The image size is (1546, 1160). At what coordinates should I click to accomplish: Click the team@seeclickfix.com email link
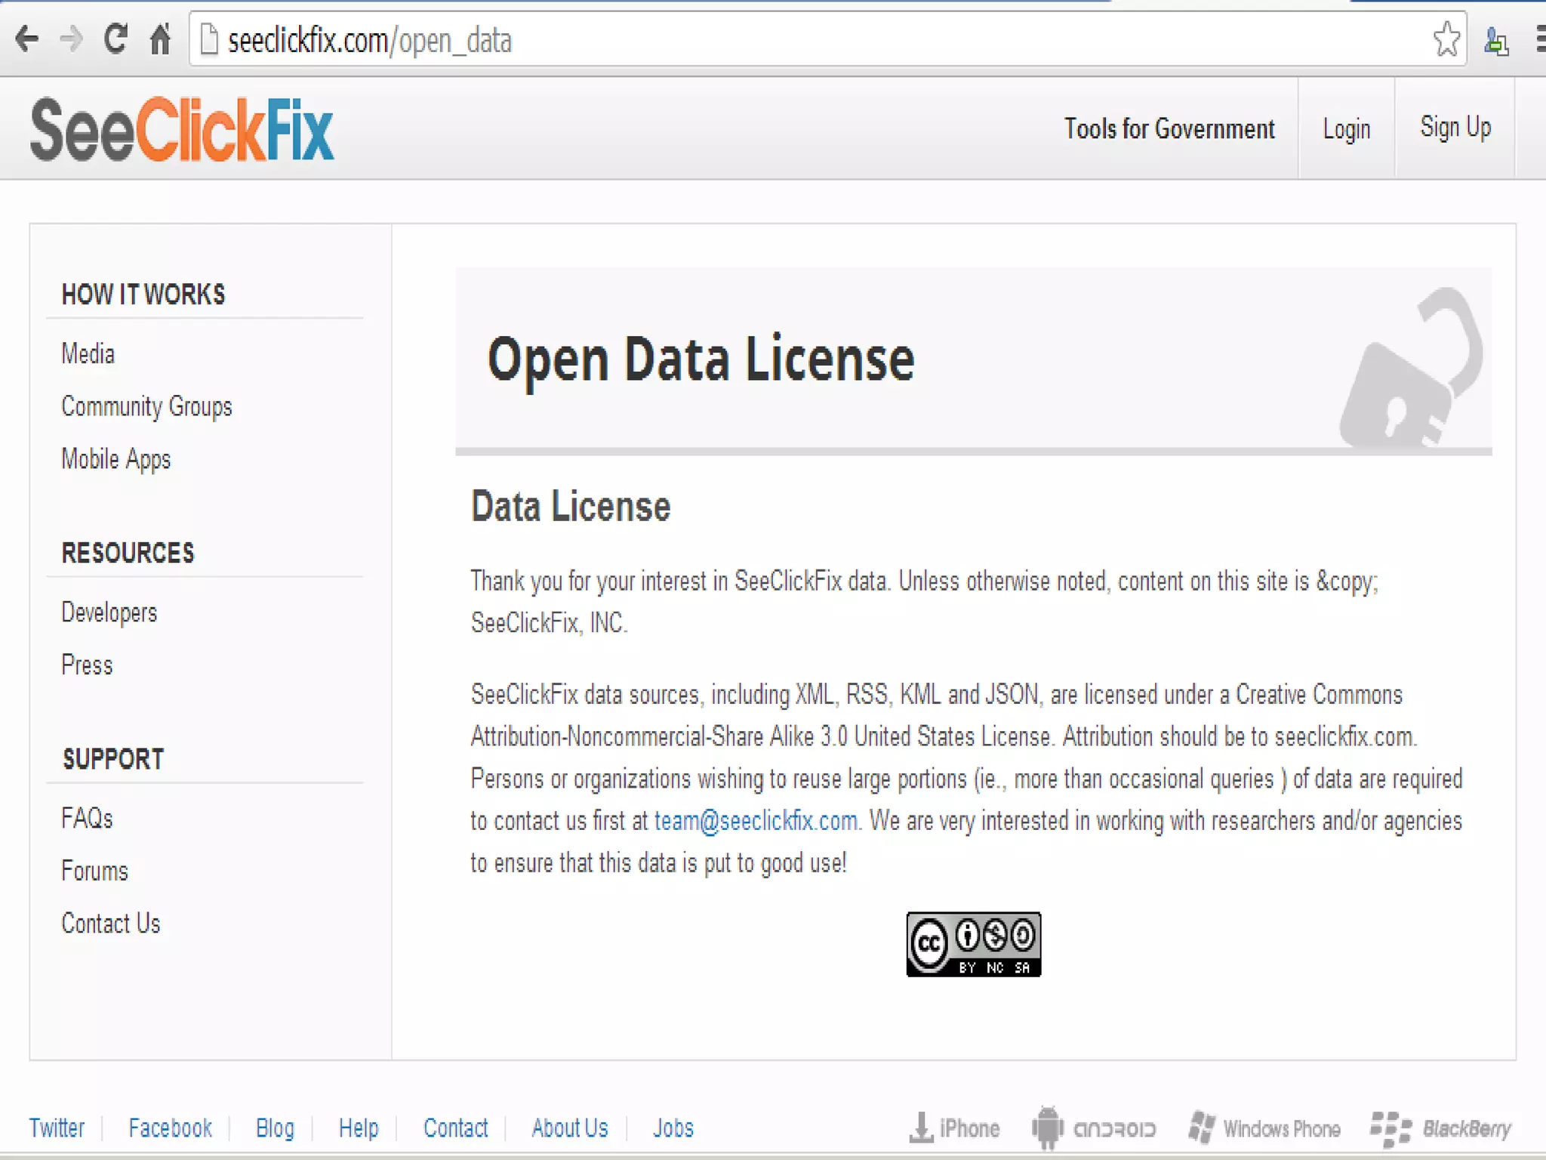click(x=756, y=821)
